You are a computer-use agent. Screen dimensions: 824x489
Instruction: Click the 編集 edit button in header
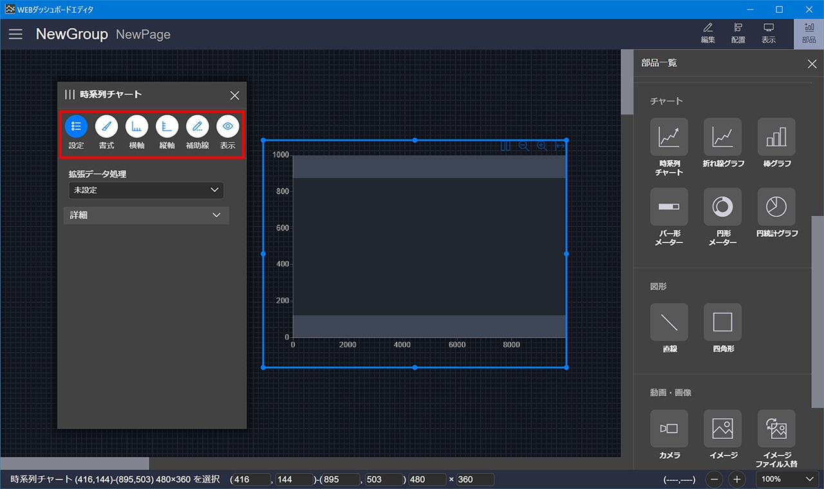[x=708, y=33]
